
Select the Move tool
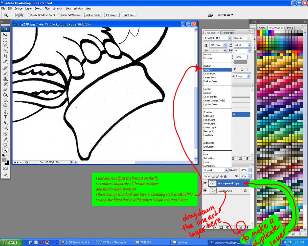click(5, 35)
